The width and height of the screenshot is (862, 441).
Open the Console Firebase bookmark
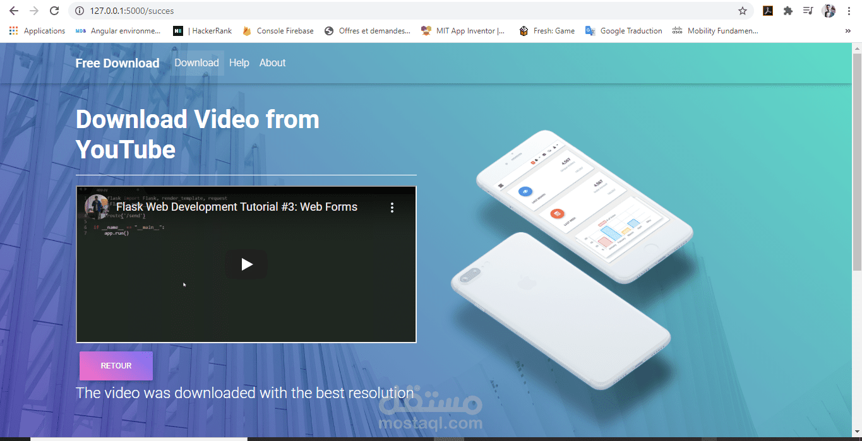pyautogui.click(x=278, y=31)
